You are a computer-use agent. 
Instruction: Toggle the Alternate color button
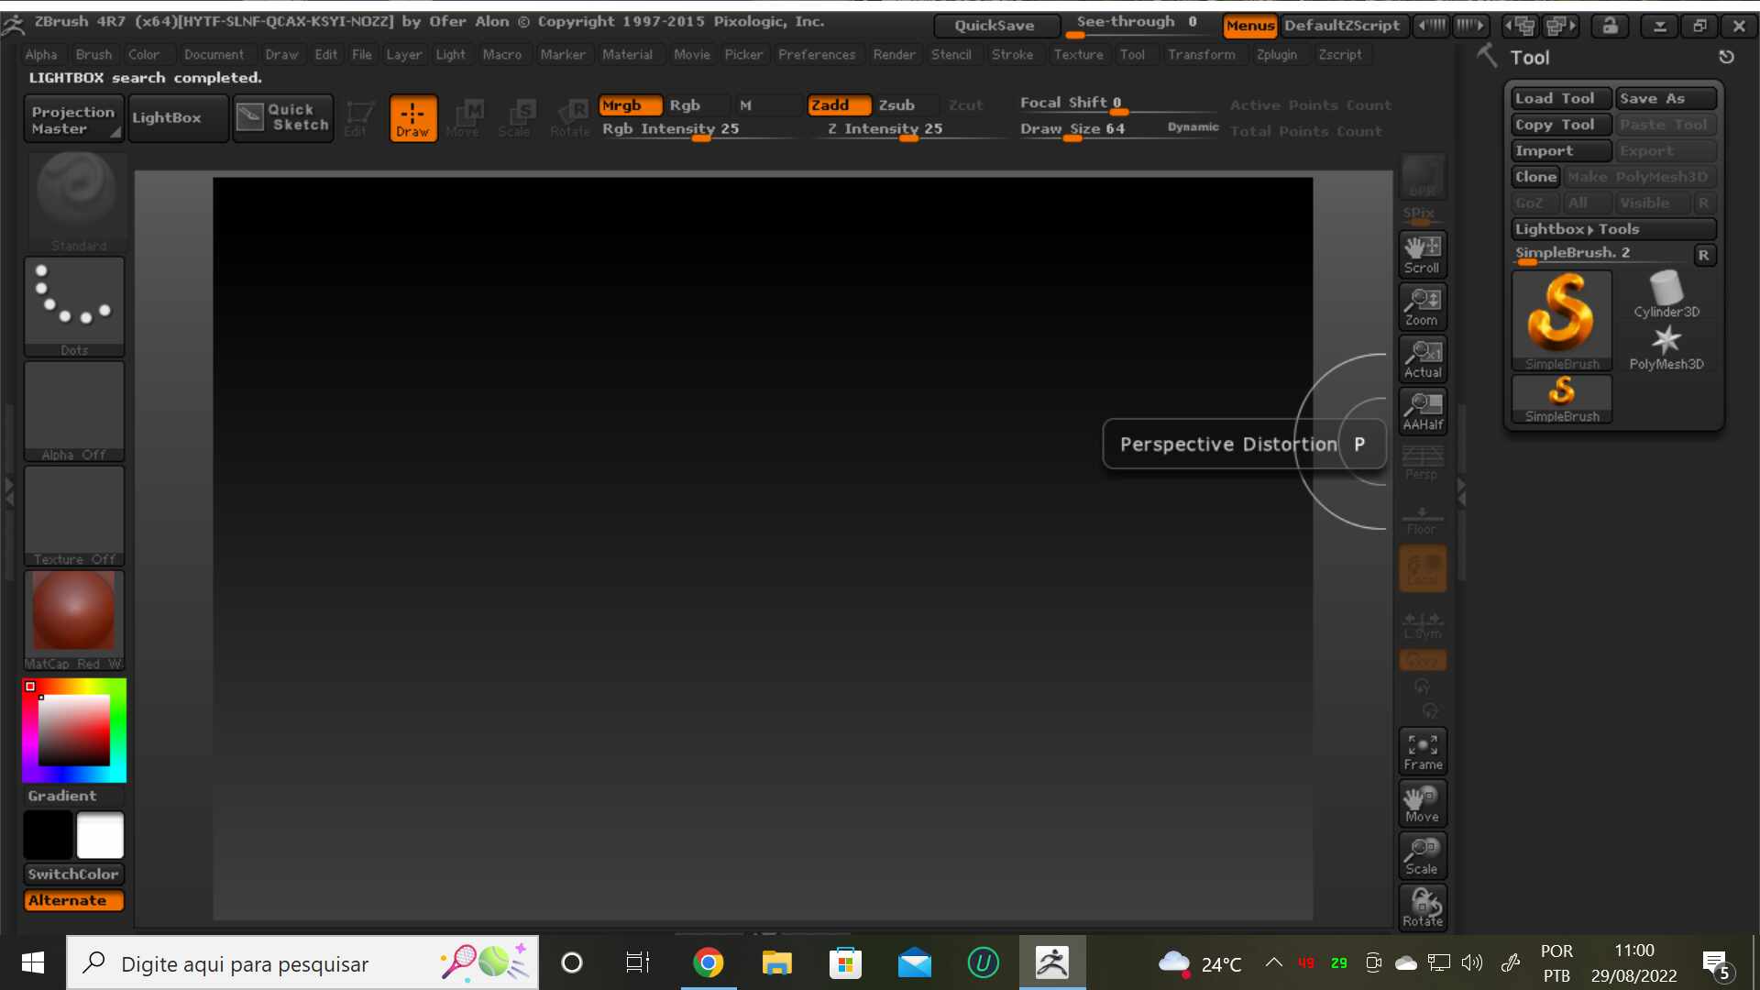point(73,900)
